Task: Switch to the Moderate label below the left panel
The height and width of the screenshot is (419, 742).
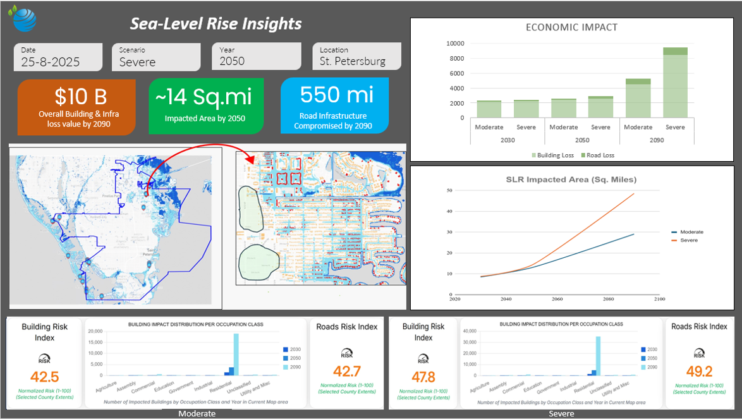Action: tap(196, 413)
